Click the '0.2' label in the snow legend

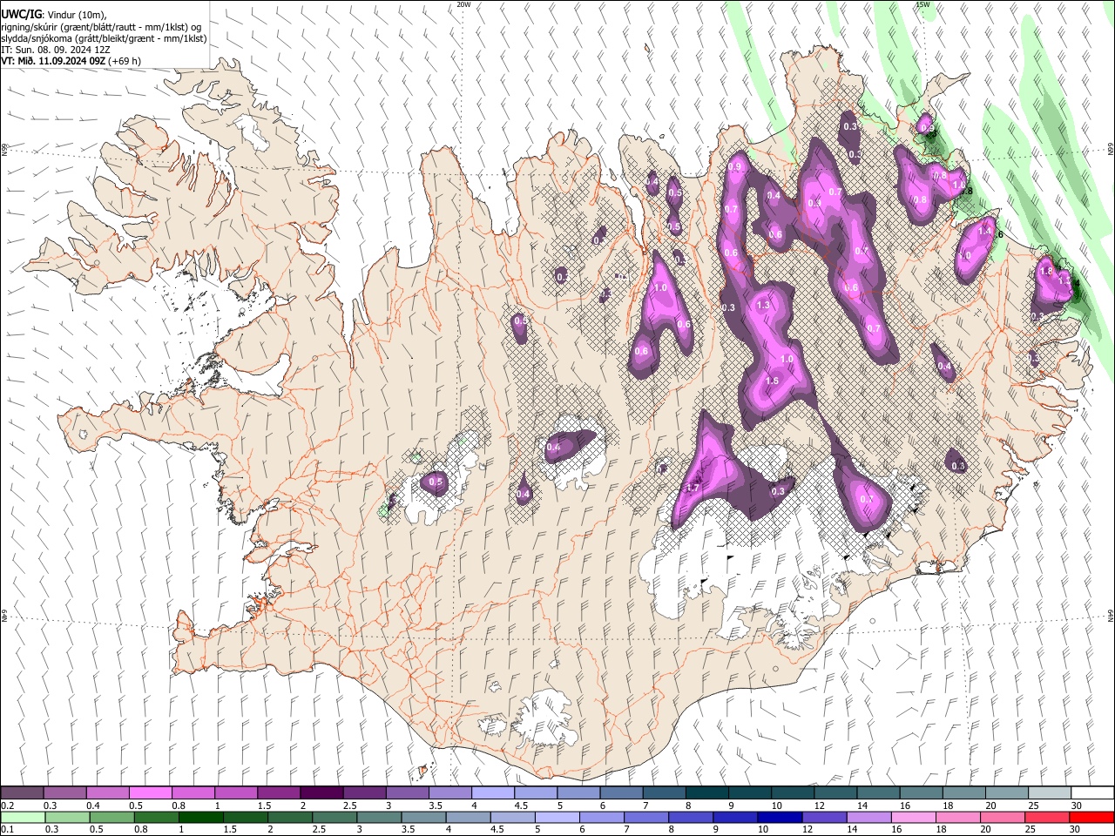(7, 806)
